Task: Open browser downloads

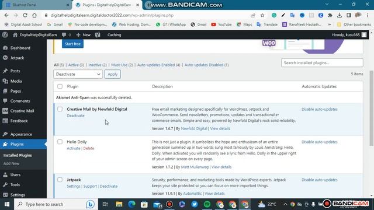Action: pyautogui.click(x=340, y=15)
